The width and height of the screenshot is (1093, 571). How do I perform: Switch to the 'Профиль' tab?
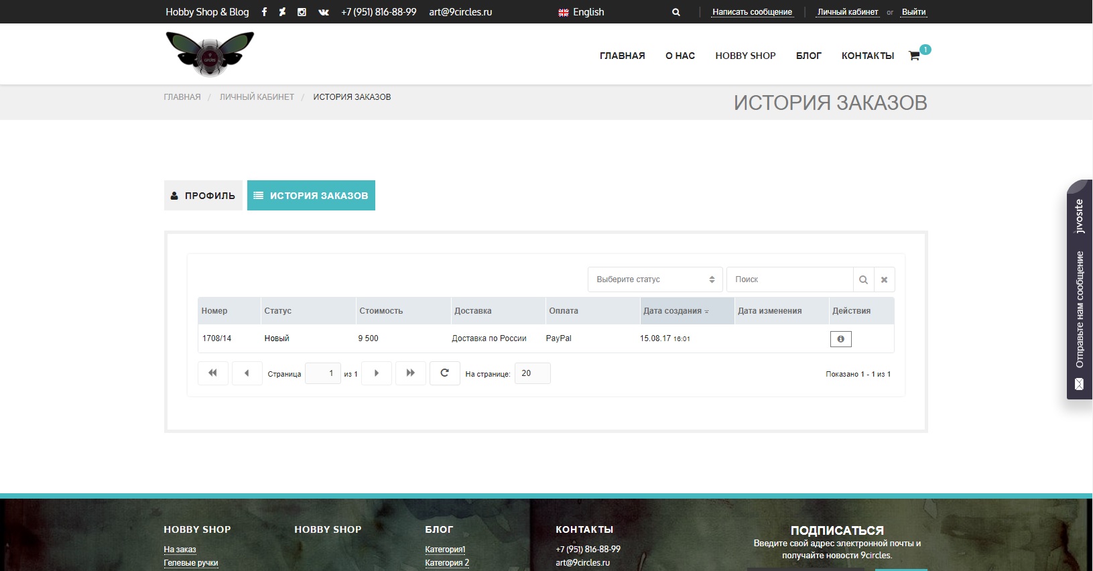[203, 196]
